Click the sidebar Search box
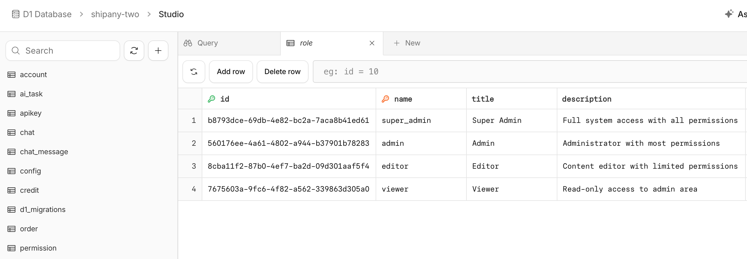The image size is (747, 259). pyautogui.click(x=63, y=51)
